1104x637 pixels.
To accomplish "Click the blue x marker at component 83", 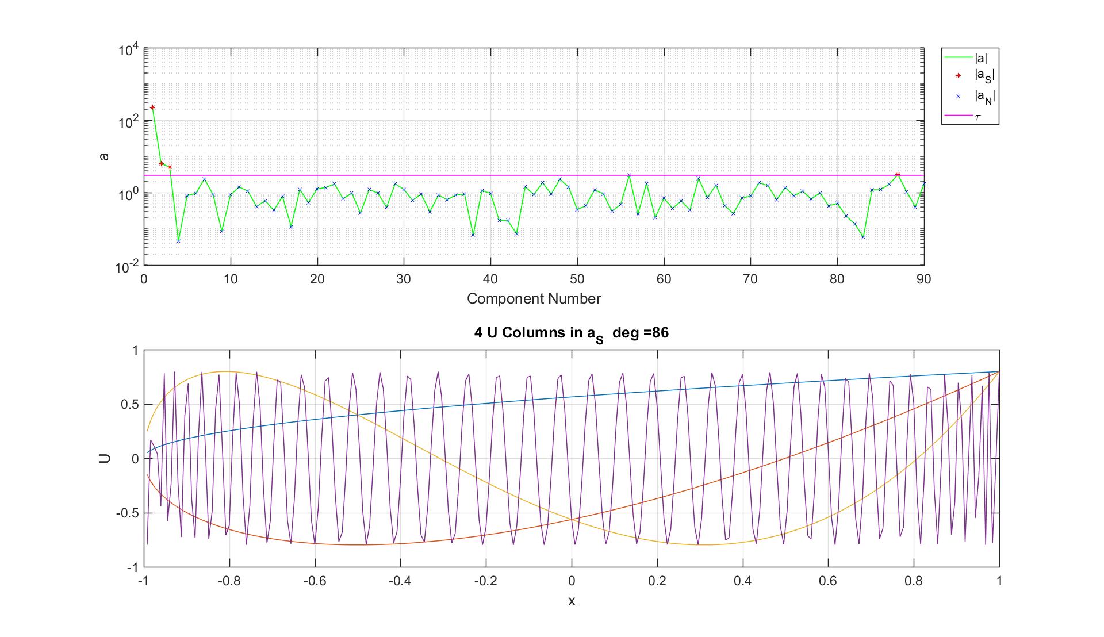I will tap(863, 237).
